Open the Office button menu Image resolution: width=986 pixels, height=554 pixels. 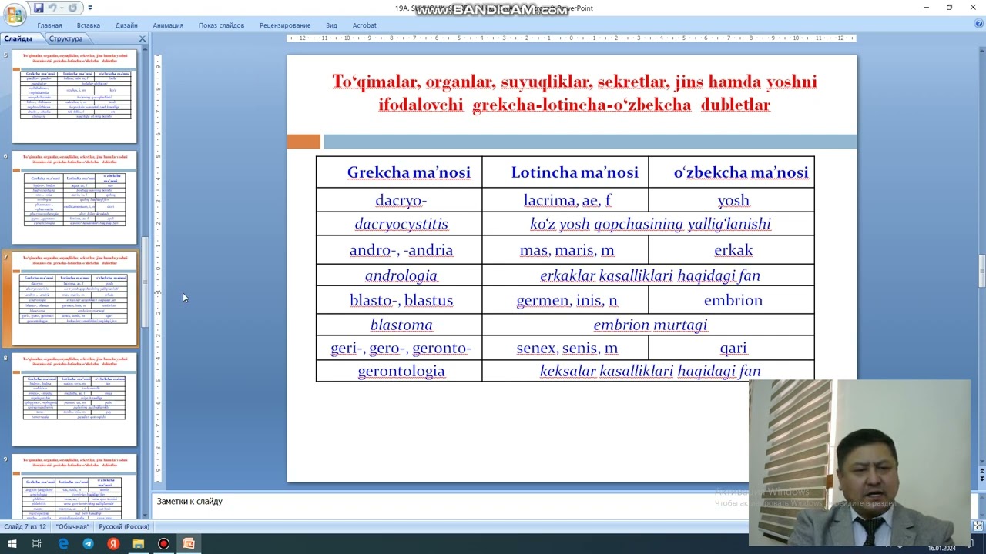[14, 15]
